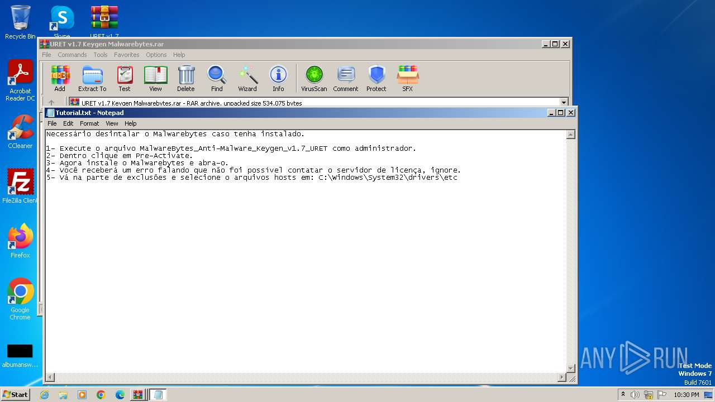Select the CCleaner desktop shortcut
Screen dimensions: 715x402
[x=20, y=132]
